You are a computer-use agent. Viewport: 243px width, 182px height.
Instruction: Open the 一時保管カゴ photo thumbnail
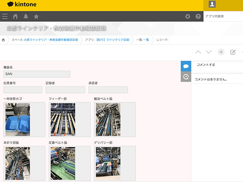click(17, 119)
